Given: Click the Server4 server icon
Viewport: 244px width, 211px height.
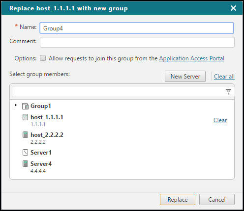Looking at the screenshot, I should 25,163.
